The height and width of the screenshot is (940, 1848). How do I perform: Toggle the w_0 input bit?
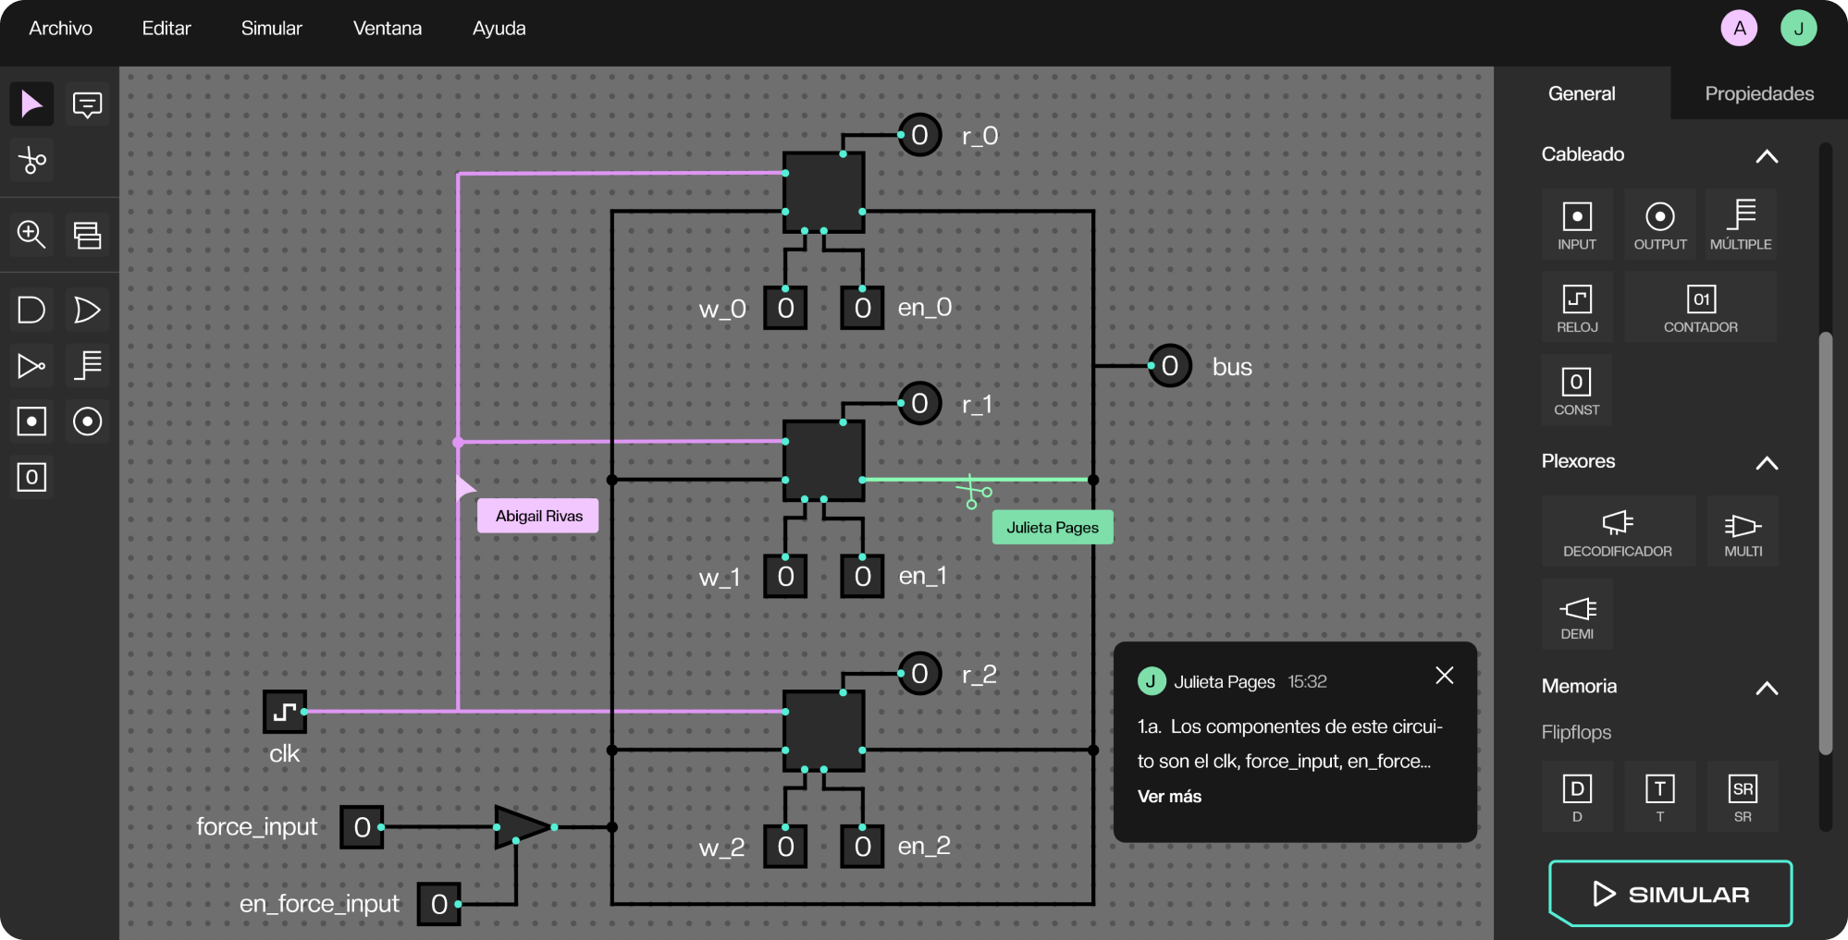pos(785,308)
